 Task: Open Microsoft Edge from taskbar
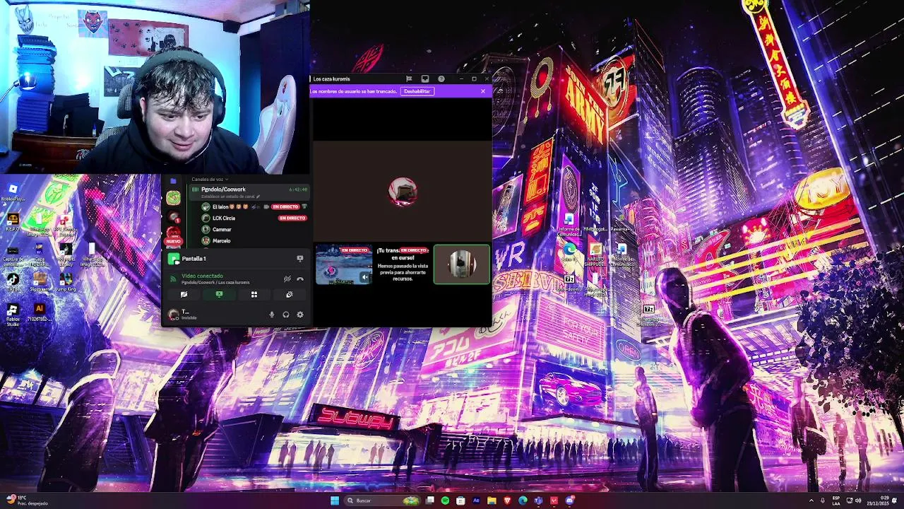pos(523,501)
